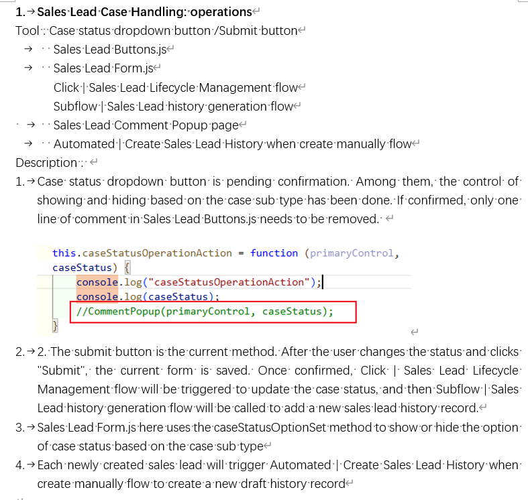Click the paragraph starting "Case status dropdown button is pending"
The image size is (528, 500).
(279, 200)
